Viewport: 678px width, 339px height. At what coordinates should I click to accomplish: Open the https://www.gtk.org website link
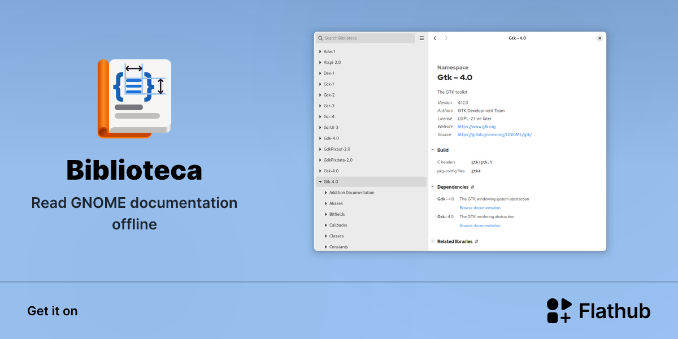coord(476,127)
